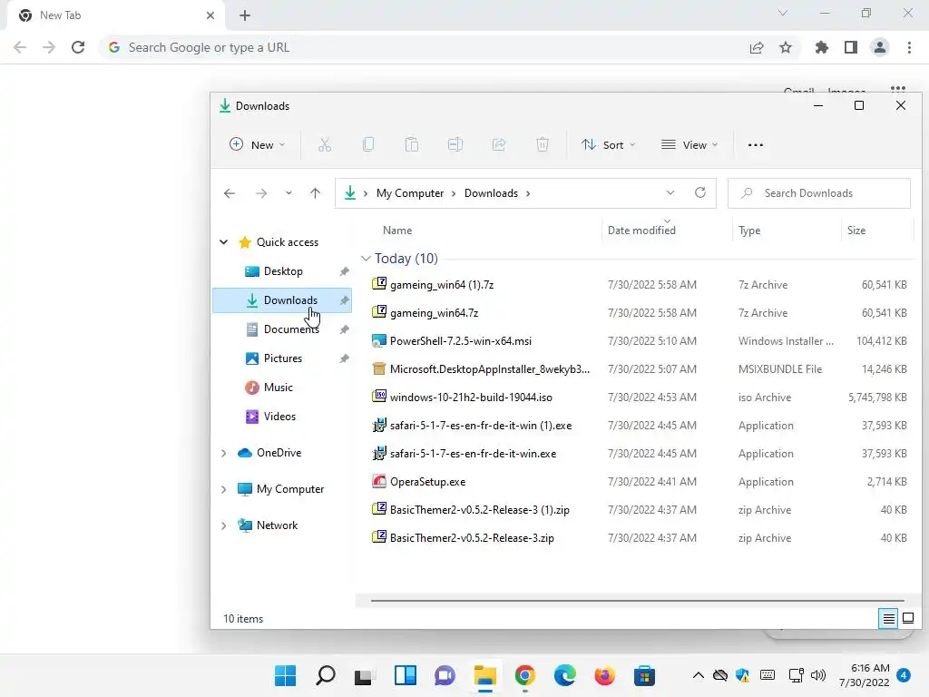Refresh the Downloads folder view
Viewport: 929px width, 697px height.
coord(700,192)
